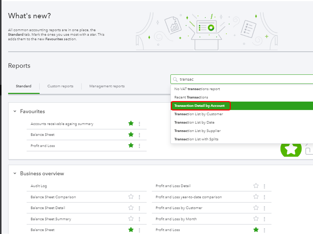
Task: Collapse the Favourites section
Action: pyautogui.click(x=15, y=111)
